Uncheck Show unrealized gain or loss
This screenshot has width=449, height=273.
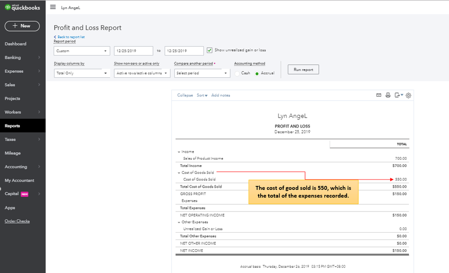point(209,50)
